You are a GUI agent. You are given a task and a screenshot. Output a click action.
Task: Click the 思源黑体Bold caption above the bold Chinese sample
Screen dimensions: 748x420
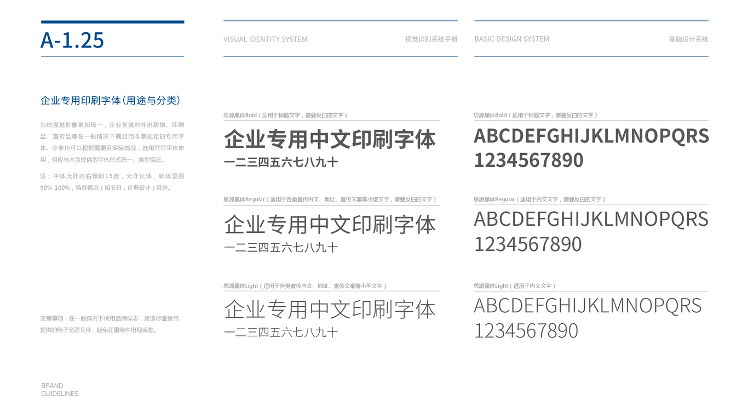point(285,115)
